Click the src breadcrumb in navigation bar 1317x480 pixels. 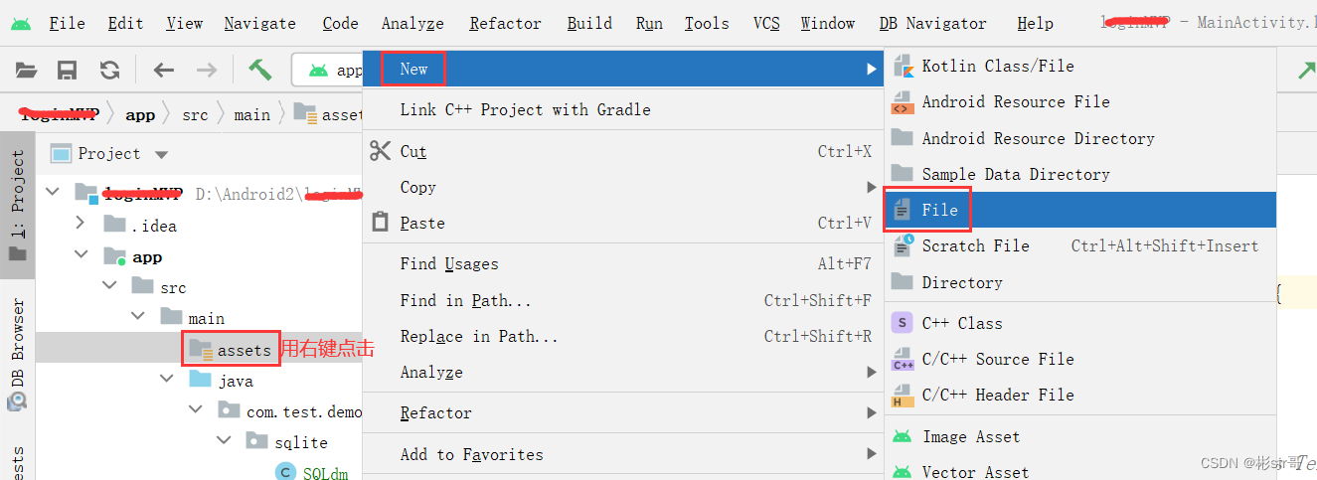195,114
